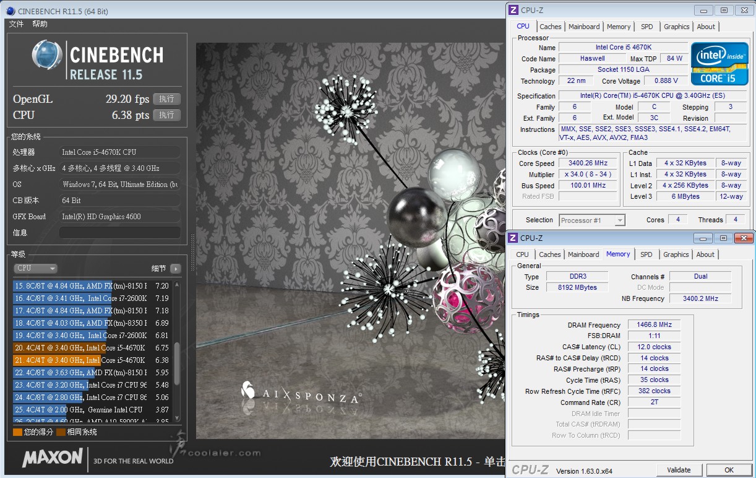Click the Cinebench Release 11.5 logo sphere
The width and height of the screenshot is (756, 478).
[x=47, y=56]
